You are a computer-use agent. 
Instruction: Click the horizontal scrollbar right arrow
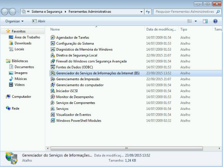(x=220, y=148)
